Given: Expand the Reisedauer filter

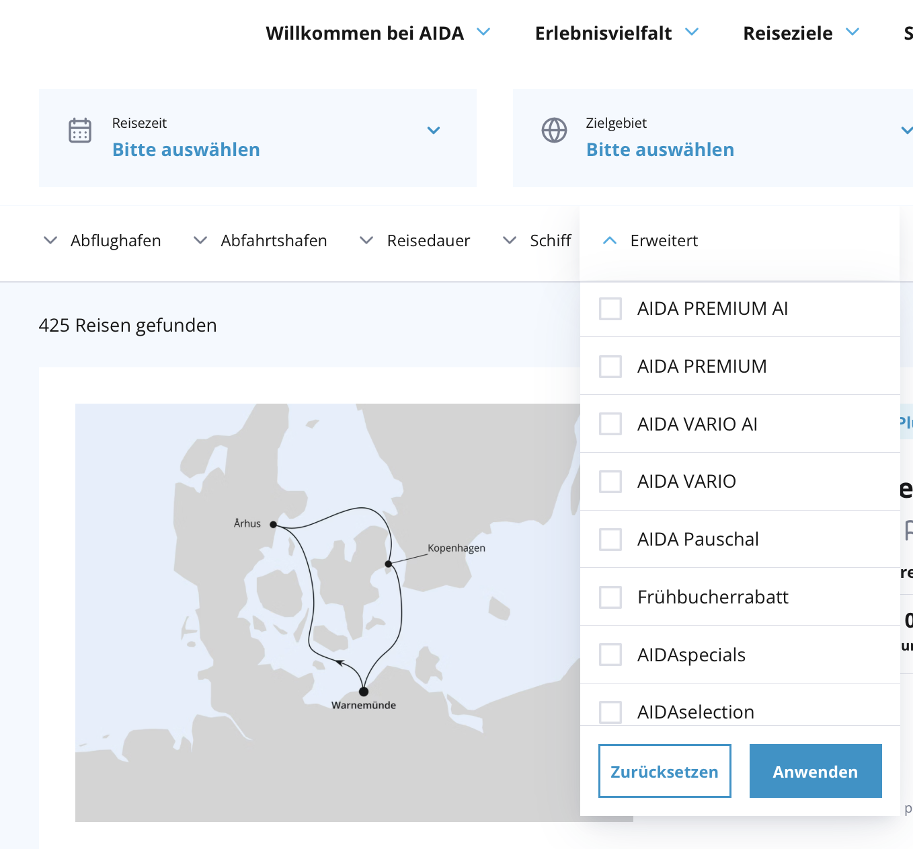Looking at the screenshot, I should (x=415, y=241).
